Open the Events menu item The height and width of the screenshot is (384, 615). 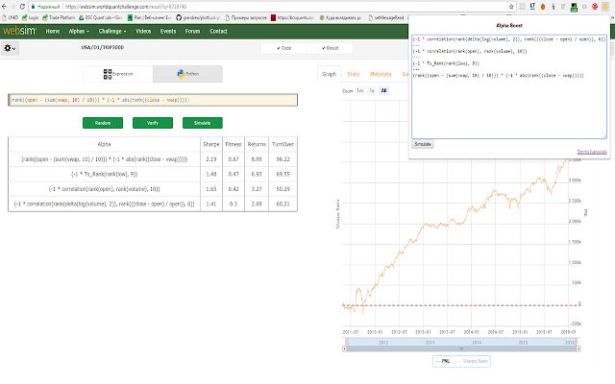coord(168,31)
